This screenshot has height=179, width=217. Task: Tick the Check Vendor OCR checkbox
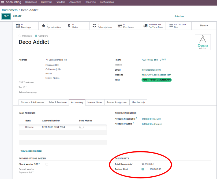click(x=47, y=164)
